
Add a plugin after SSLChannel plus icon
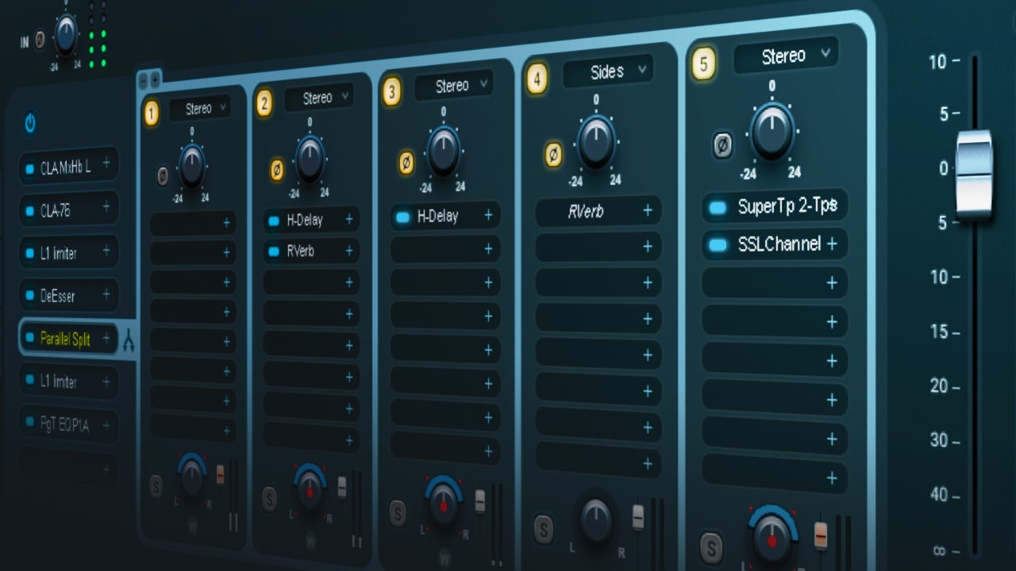(832, 244)
